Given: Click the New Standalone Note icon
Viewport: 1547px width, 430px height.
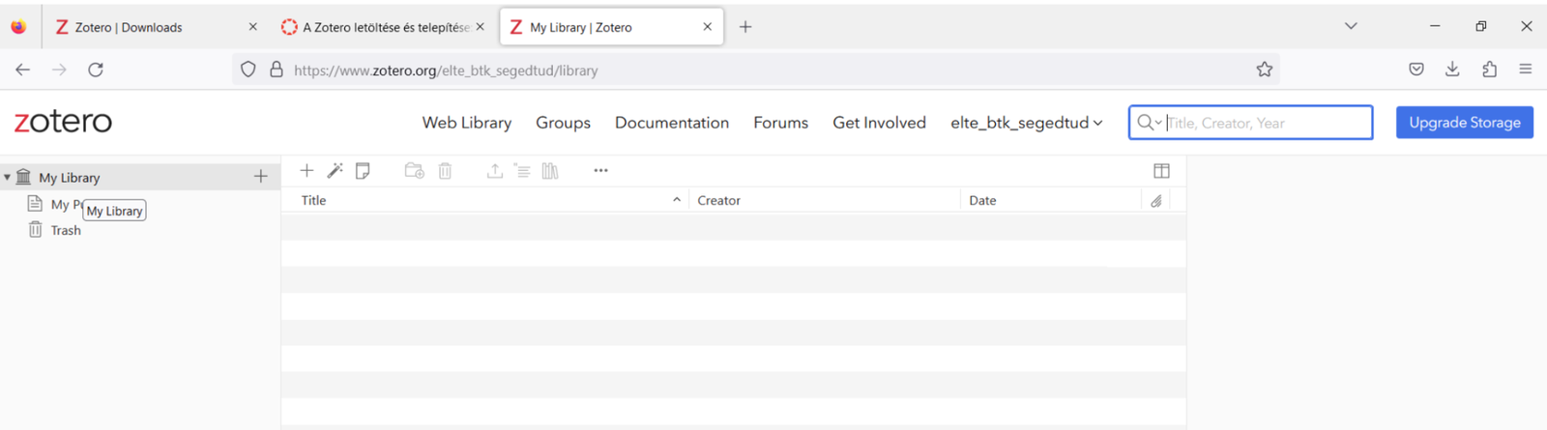Looking at the screenshot, I should (x=363, y=170).
